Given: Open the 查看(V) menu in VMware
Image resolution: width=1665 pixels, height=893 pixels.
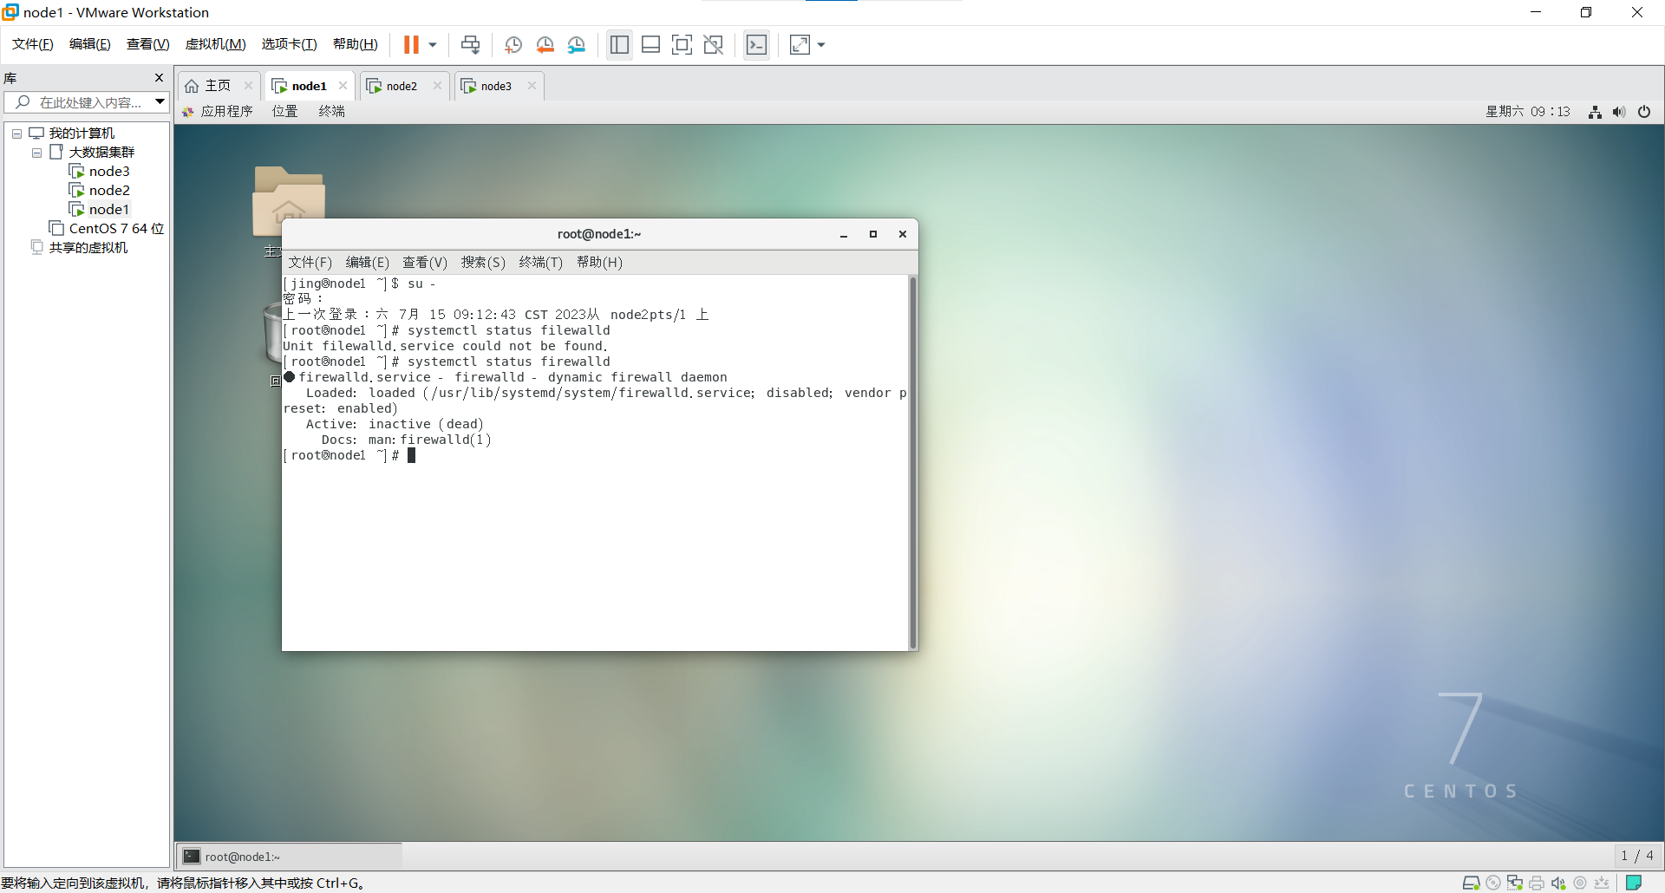Looking at the screenshot, I should click(148, 44).
